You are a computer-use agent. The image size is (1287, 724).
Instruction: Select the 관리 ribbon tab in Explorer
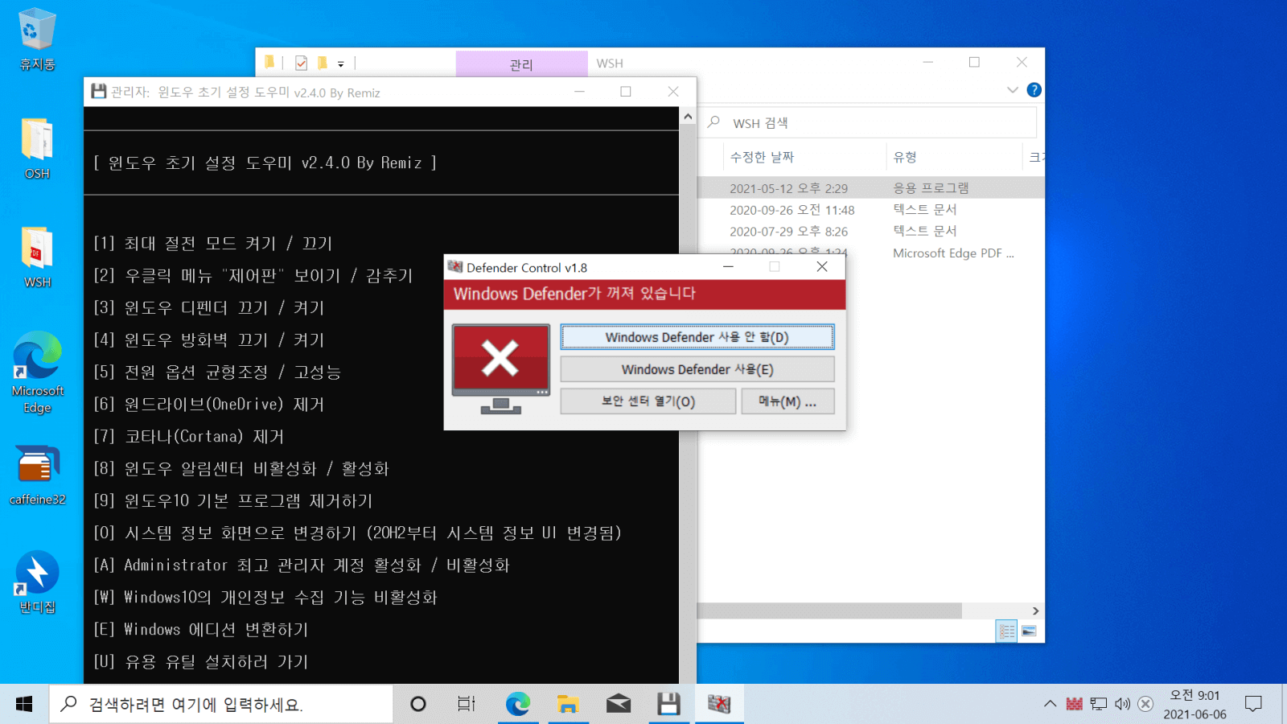(x=521, y=64)
